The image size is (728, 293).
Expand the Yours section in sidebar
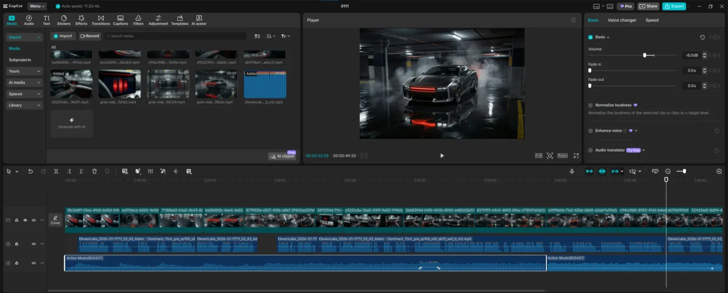24,71
